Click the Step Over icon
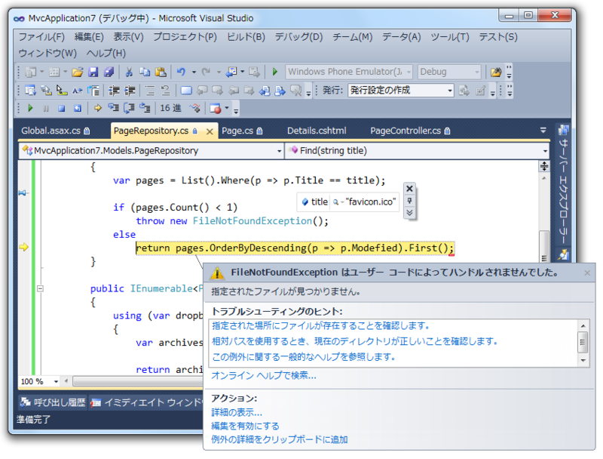The height and width of the screenshot is (459, 603). 129,108
